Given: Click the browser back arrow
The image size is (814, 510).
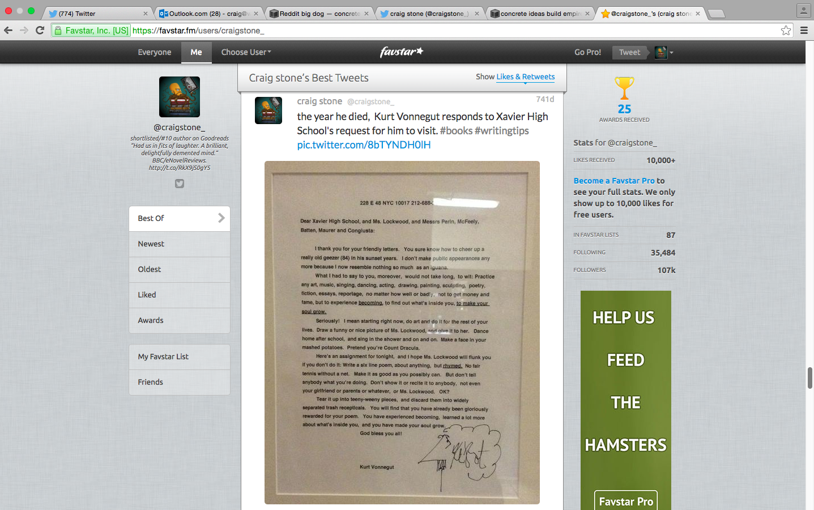Looking at the screenshot, I should (x=8, y=30).
